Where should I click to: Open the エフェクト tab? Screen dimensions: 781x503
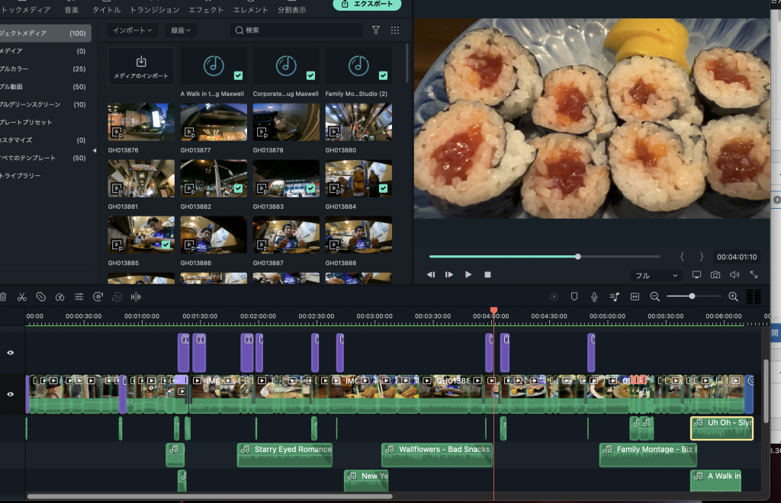click(x=206, y=9)
